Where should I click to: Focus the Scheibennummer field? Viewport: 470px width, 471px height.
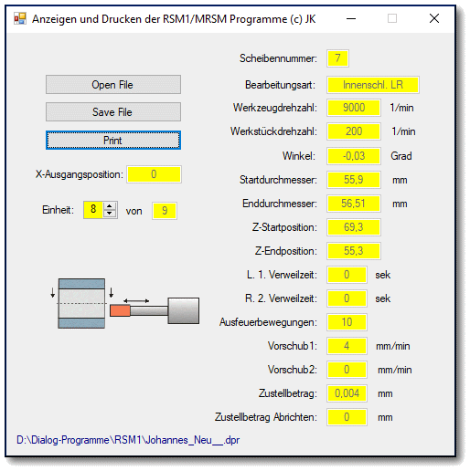coord(337,58)
